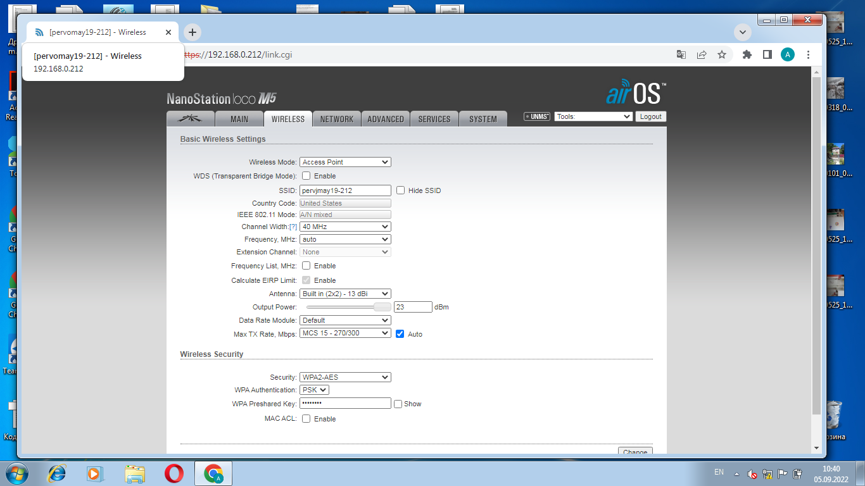Viewport: 865px width, 486px height.
Task: Open the Ubiquiti logo tab
Action: tap(190, 119)
